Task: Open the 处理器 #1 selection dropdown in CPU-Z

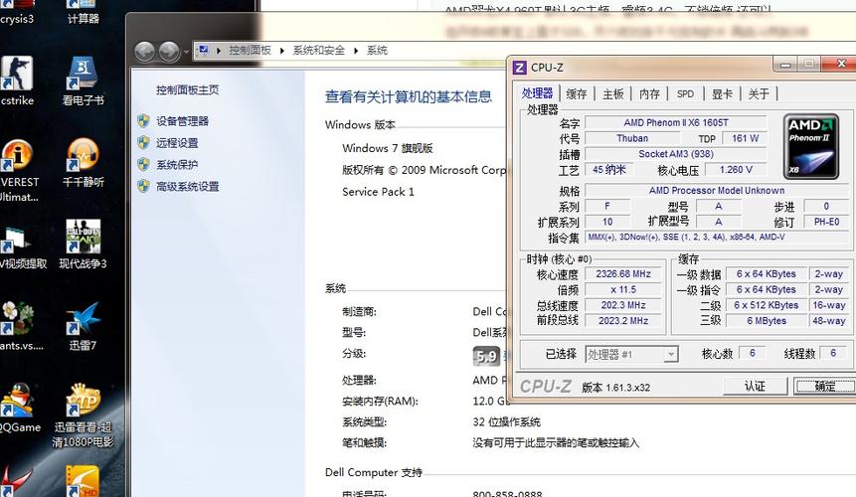Action: coord(631,355)
